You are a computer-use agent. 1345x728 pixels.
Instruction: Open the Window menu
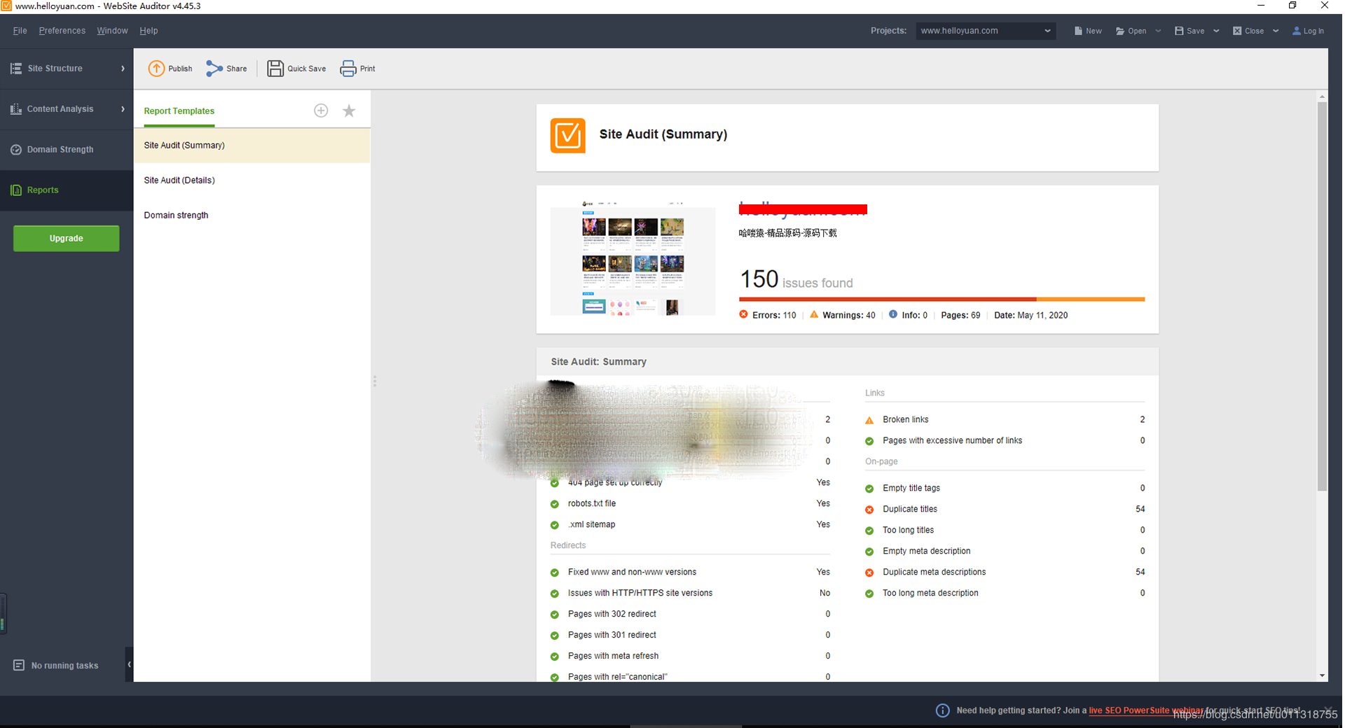pyautogui.click(x=112, y=31)
